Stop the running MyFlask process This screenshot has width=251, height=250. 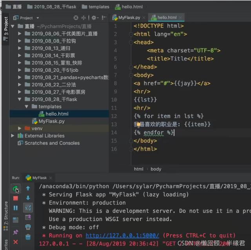(16, 199)
